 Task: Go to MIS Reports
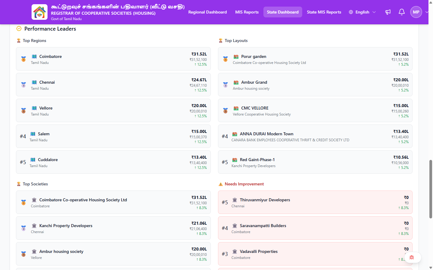[x=247, y=12]
